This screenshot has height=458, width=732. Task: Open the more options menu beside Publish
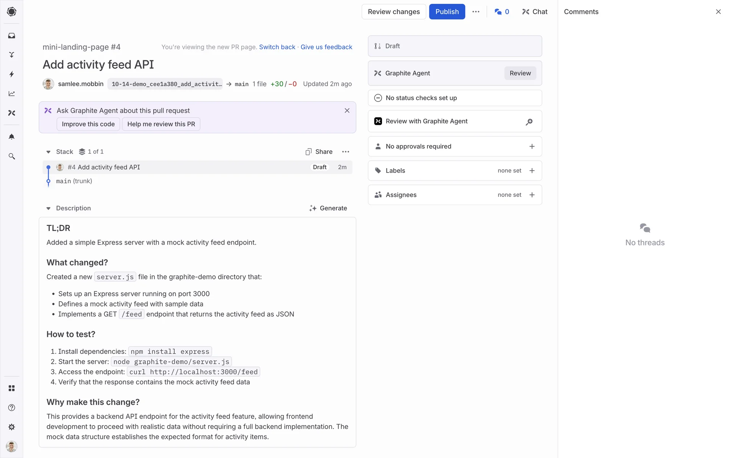click(475, 12)
